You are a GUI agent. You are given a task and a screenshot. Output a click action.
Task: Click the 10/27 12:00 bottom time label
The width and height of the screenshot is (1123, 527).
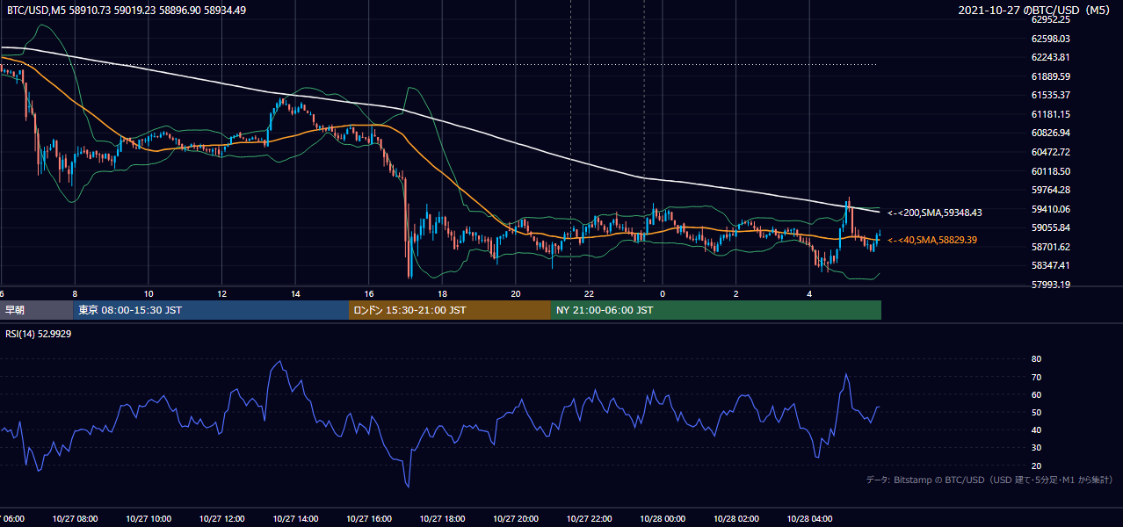pos(221,519)
